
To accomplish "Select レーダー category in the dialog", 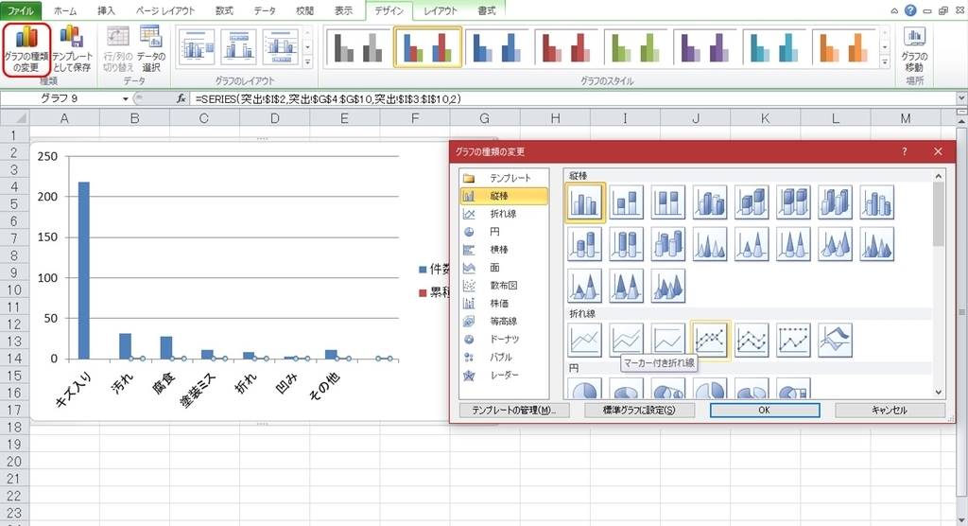I will pos(505,376).
